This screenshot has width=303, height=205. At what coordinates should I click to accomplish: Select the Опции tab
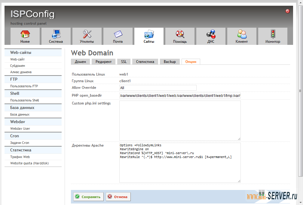pos(191,61)
